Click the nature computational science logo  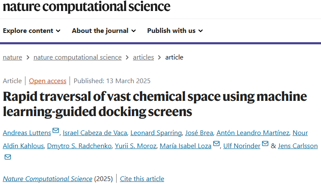(87, 7)
